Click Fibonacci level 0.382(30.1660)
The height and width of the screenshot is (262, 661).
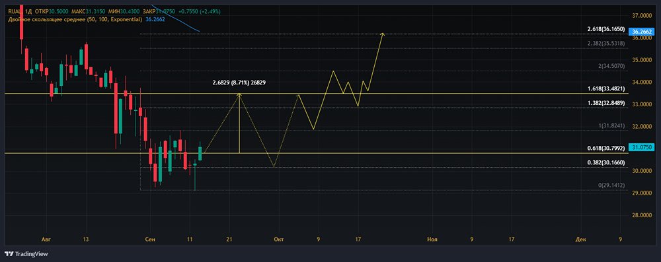pyautogui.click(x=607, y=162)
